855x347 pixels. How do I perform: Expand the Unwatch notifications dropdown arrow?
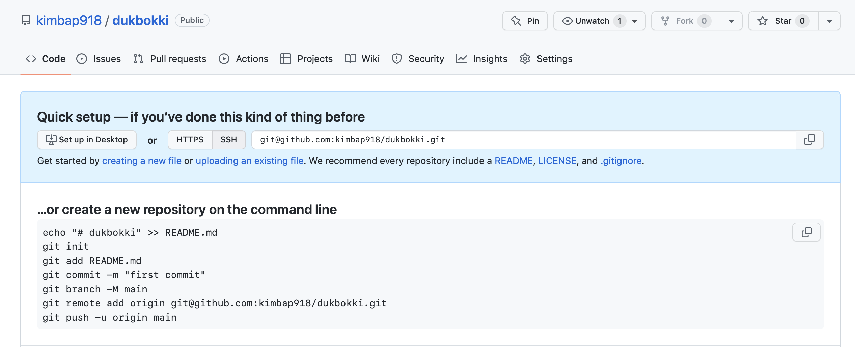(x=635, y=21)
